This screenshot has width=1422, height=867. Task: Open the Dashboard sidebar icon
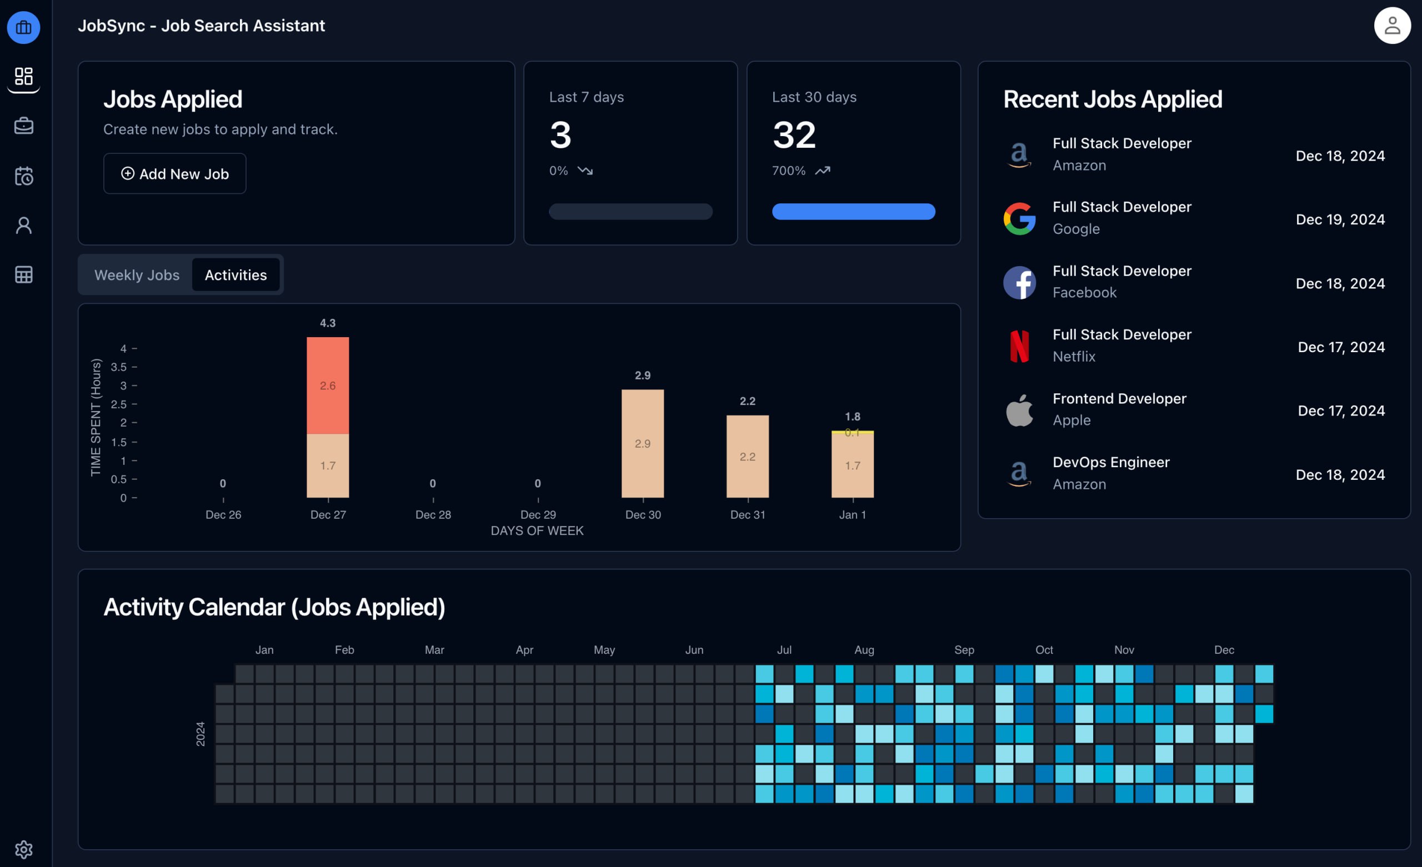pos(24,76)
